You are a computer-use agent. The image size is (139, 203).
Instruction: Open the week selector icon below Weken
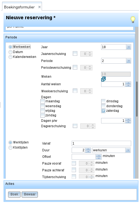tap(103, 79)
